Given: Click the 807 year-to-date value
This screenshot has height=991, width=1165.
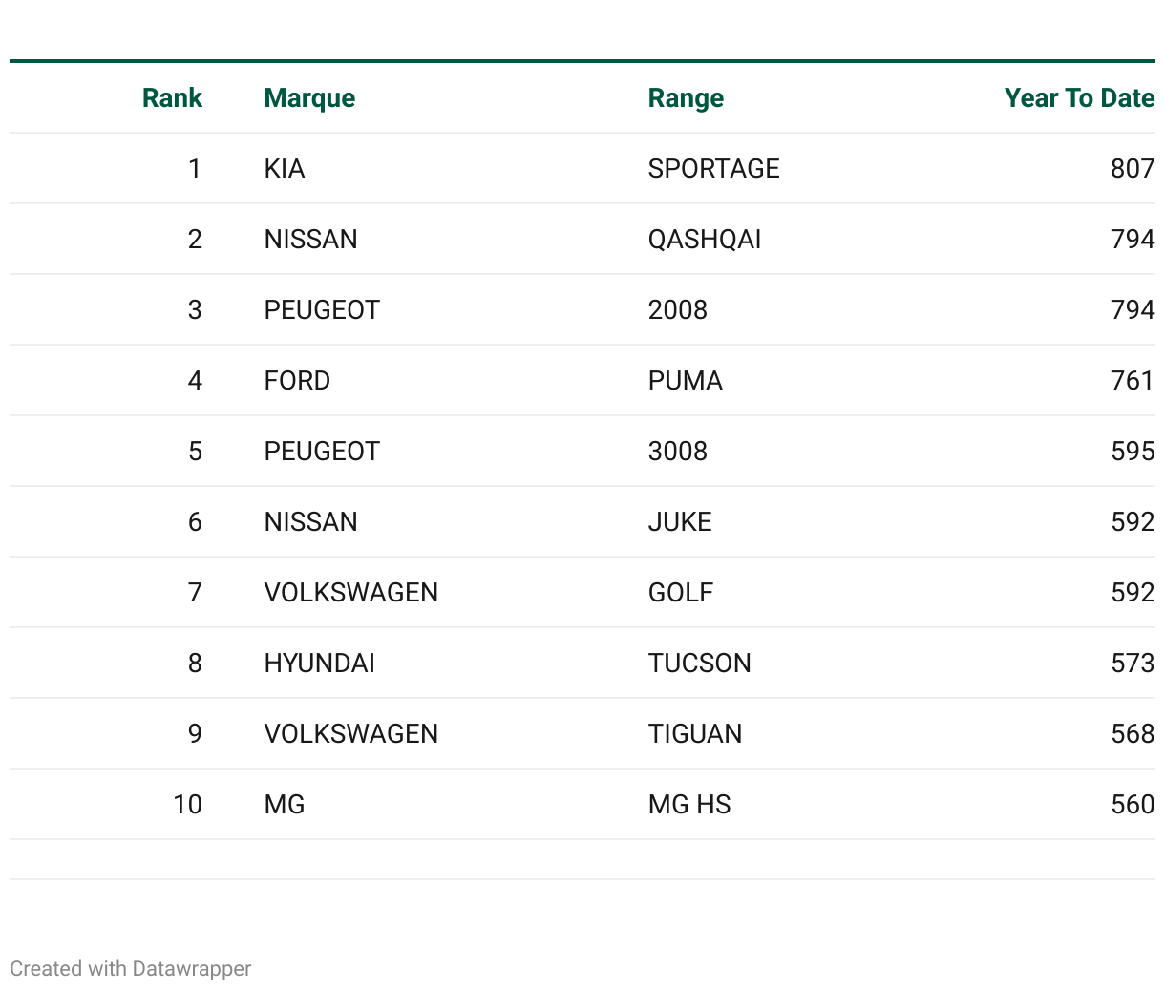Looking at the screenshot, I should coord(1133,169).
